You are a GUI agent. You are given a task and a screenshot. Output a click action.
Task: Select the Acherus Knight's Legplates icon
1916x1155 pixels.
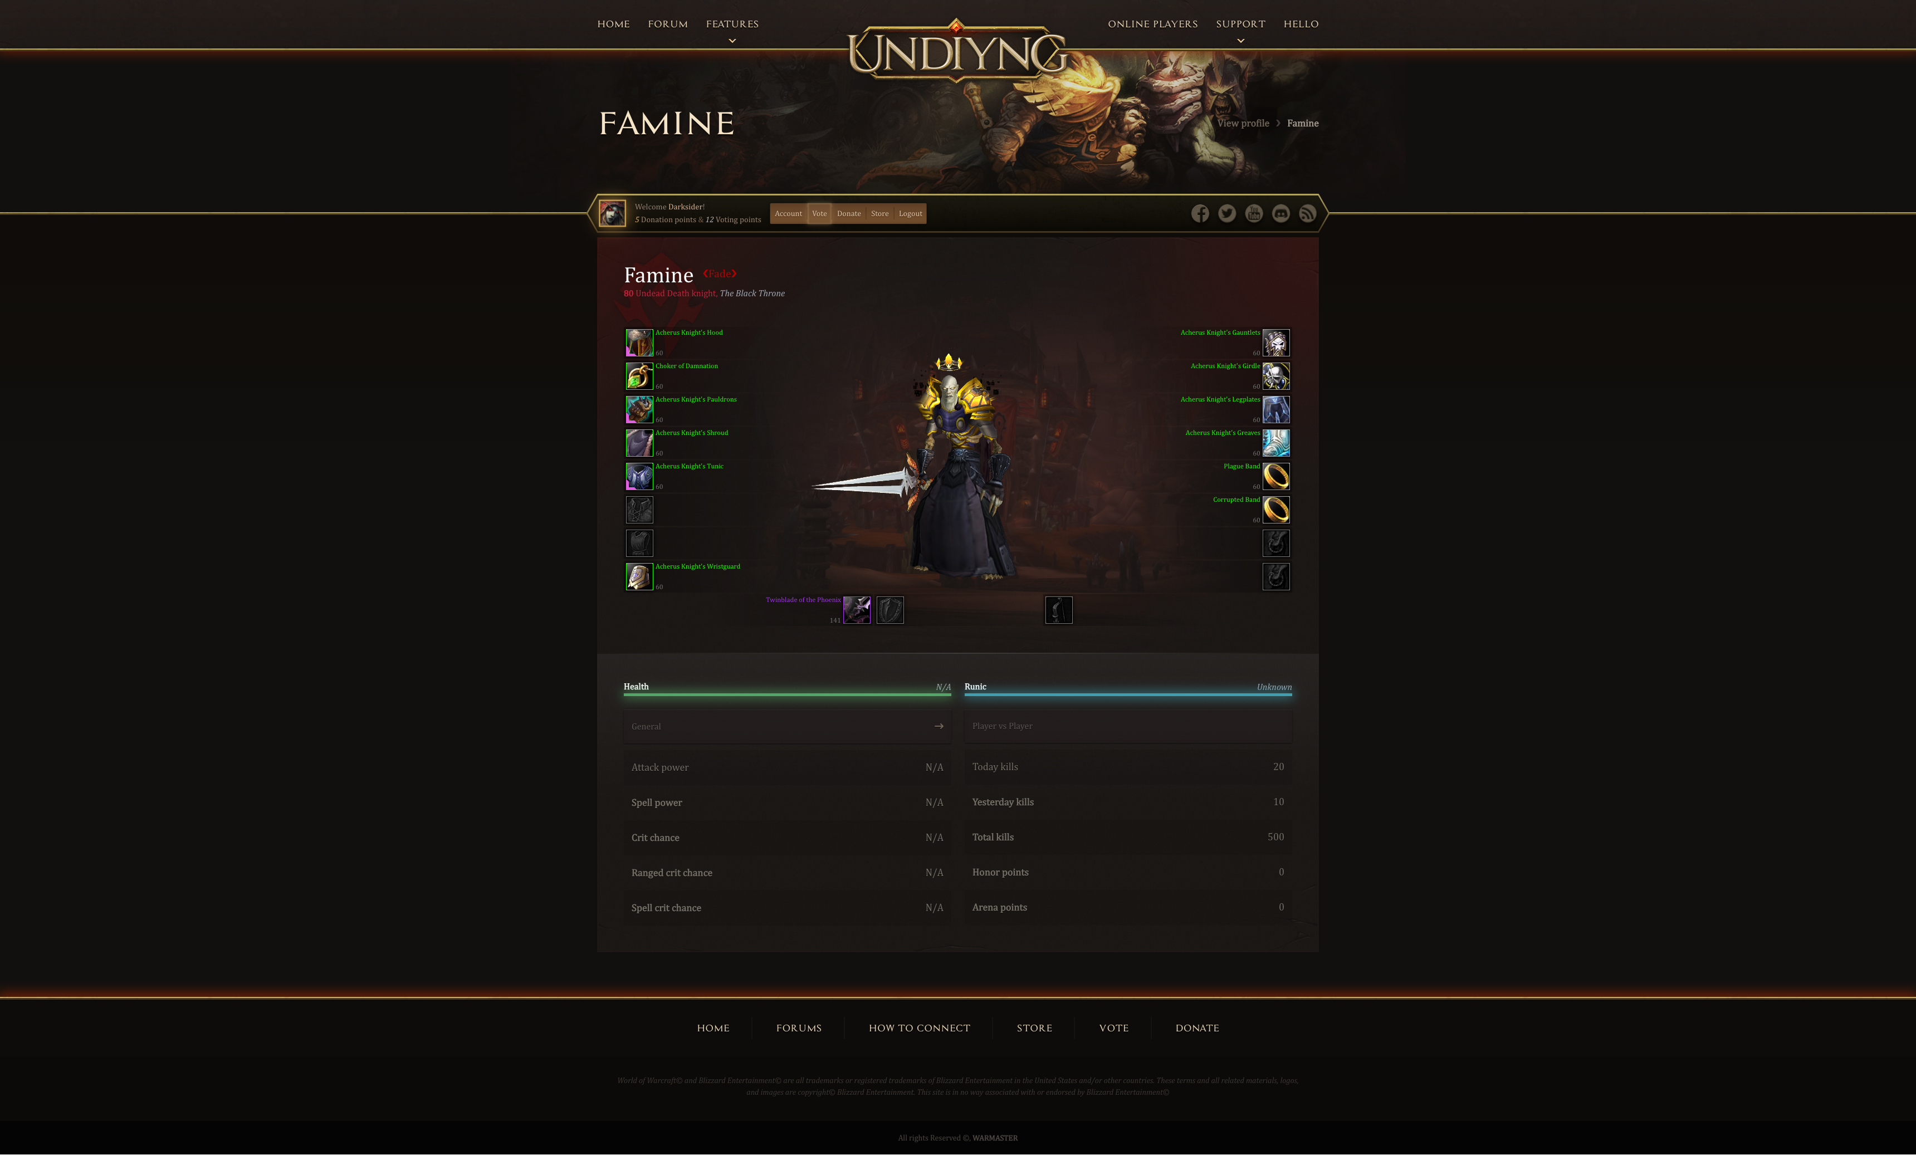(x=1276, y=410)
